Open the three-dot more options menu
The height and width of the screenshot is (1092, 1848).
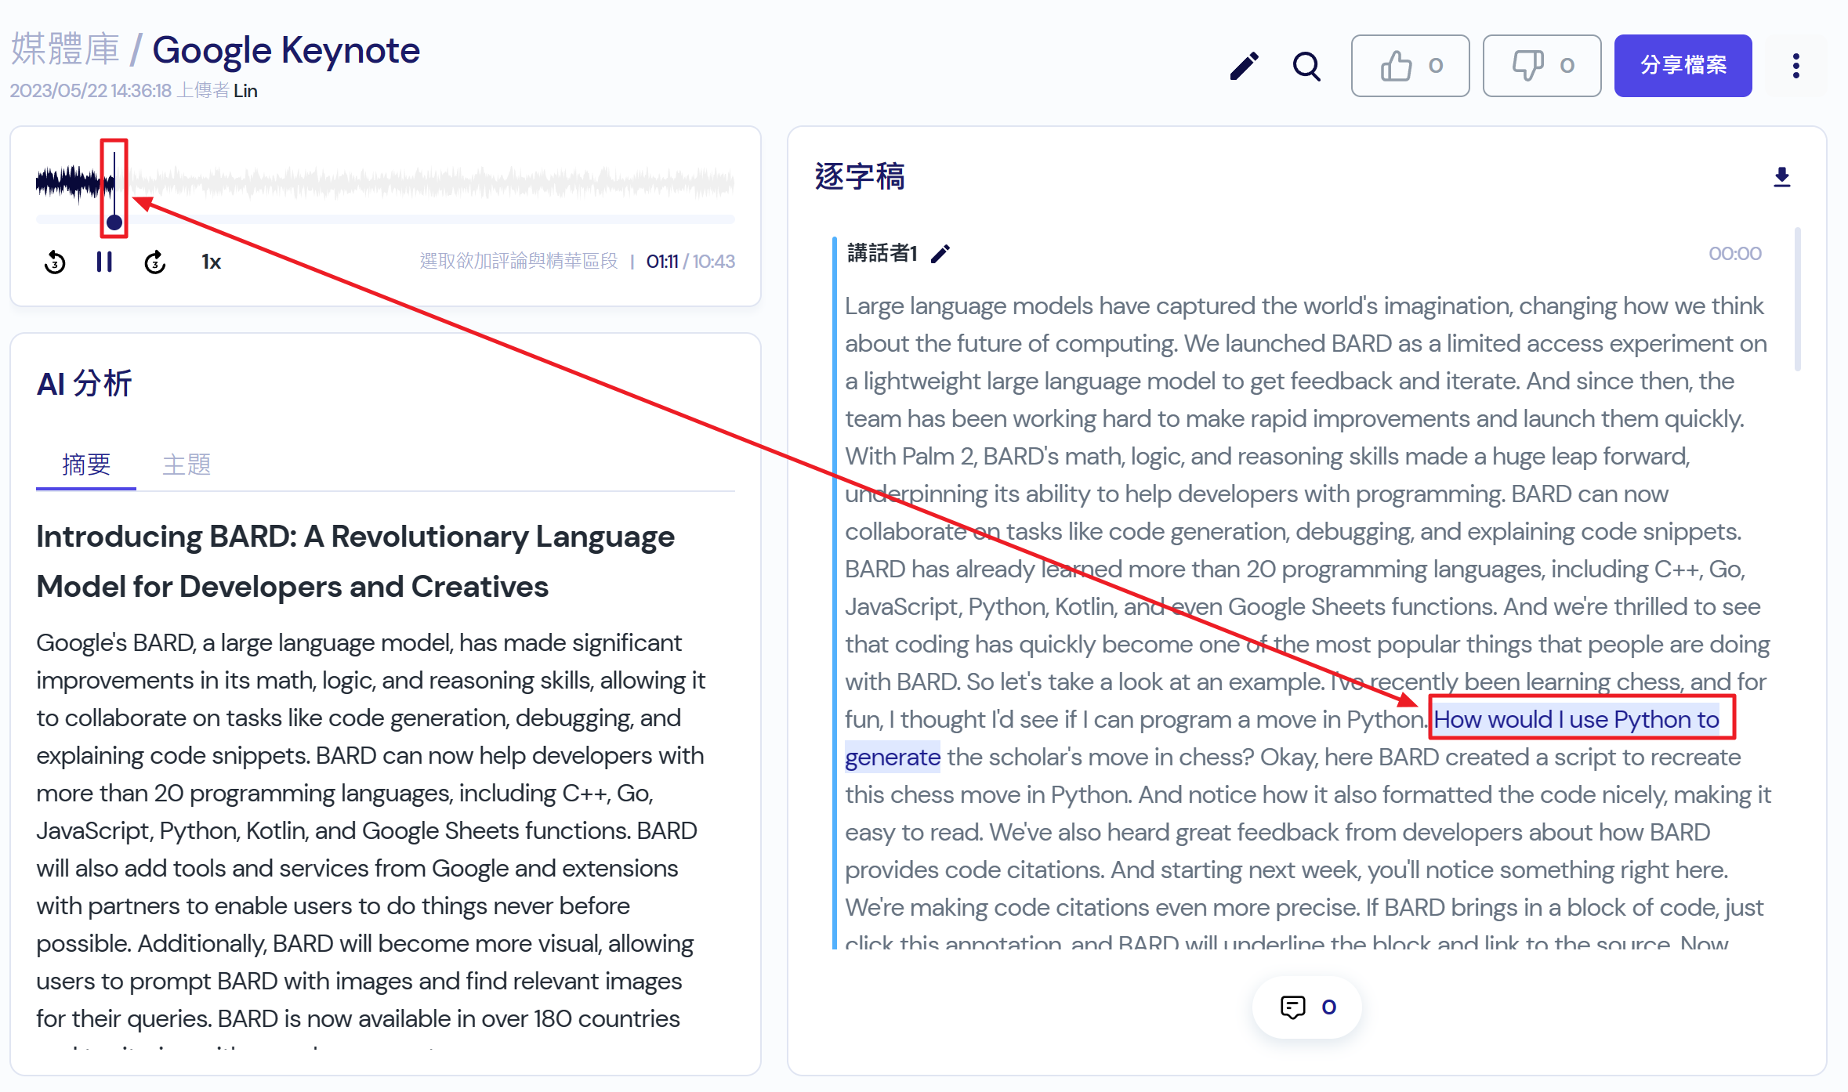tap(1795, 66)
